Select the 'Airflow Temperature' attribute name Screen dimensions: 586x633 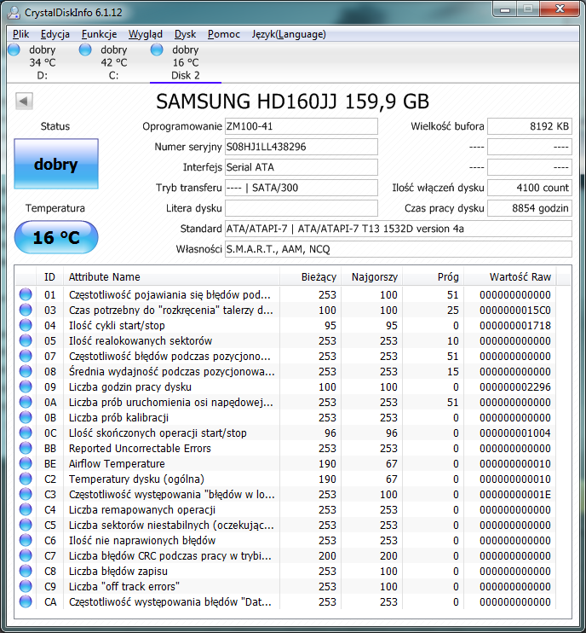pos(117,463)
